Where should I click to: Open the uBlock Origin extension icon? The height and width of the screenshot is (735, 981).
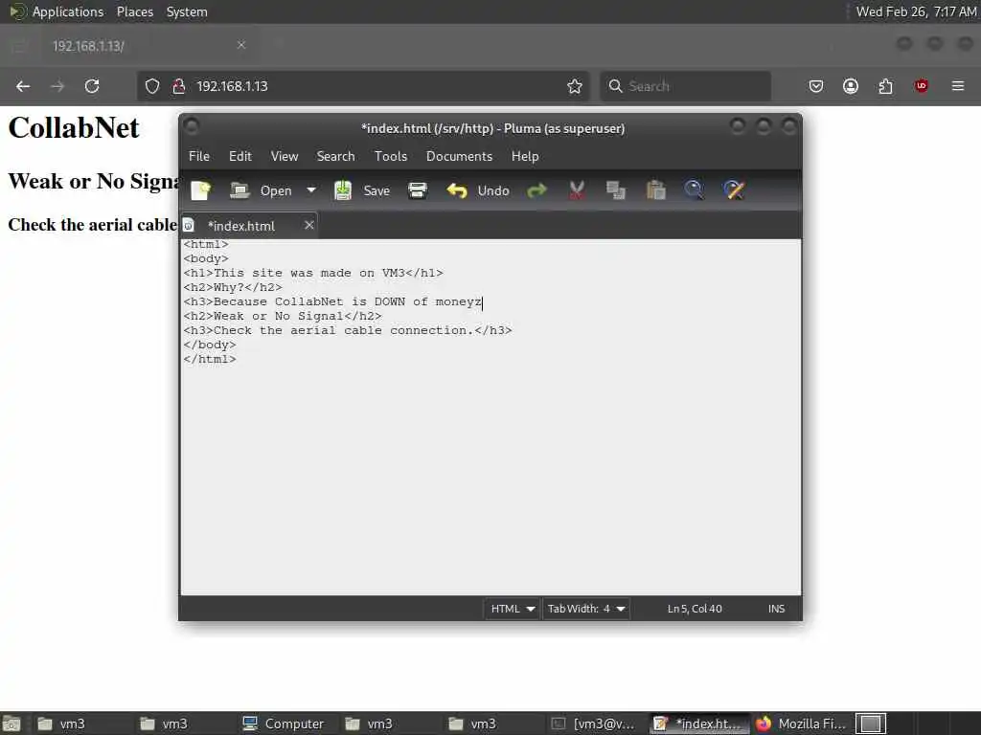(922, 86)
